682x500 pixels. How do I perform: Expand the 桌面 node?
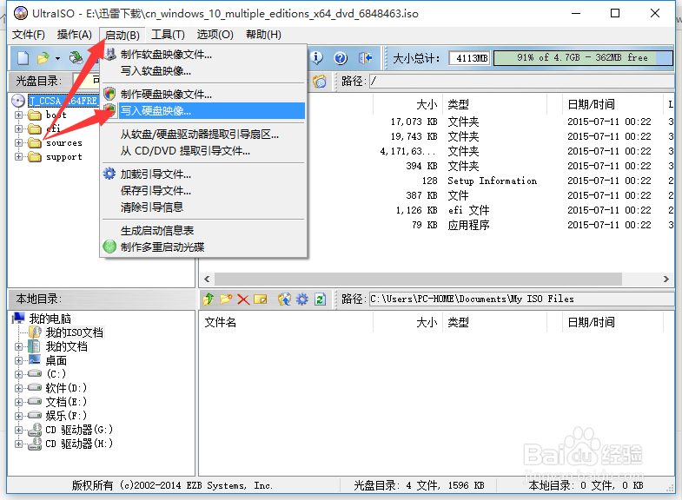18,360
